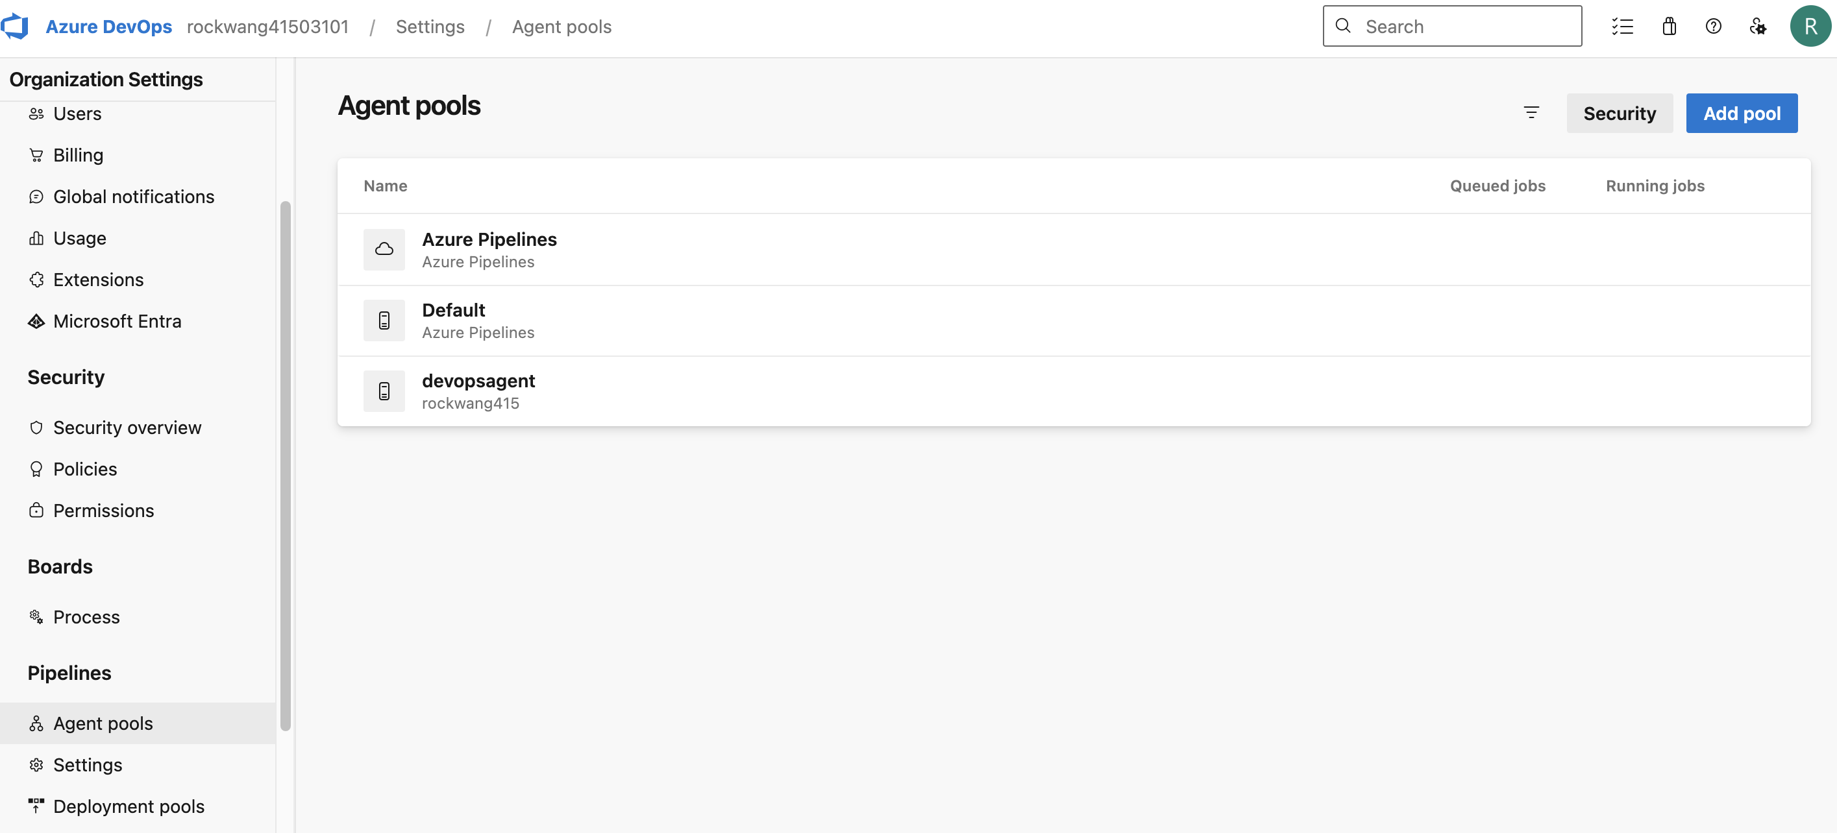Click the Running jobs column header
Viewport: 1837px width, 833px height.
point(1655,186)
